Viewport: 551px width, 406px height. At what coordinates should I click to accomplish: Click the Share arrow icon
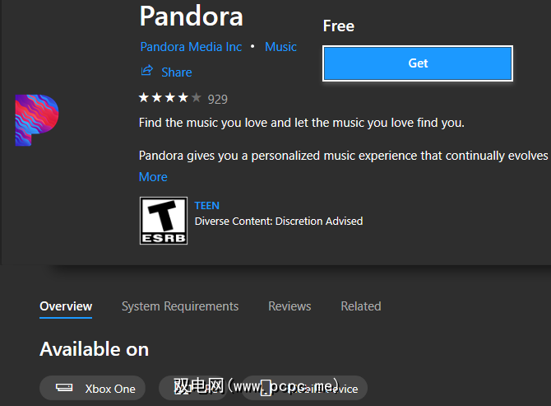pyautogui.click(x=146, y=72)
